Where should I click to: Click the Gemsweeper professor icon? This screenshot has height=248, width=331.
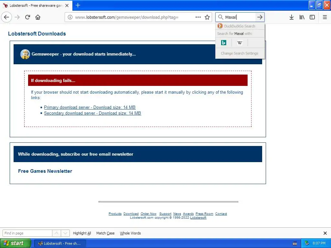click(25, 54)
